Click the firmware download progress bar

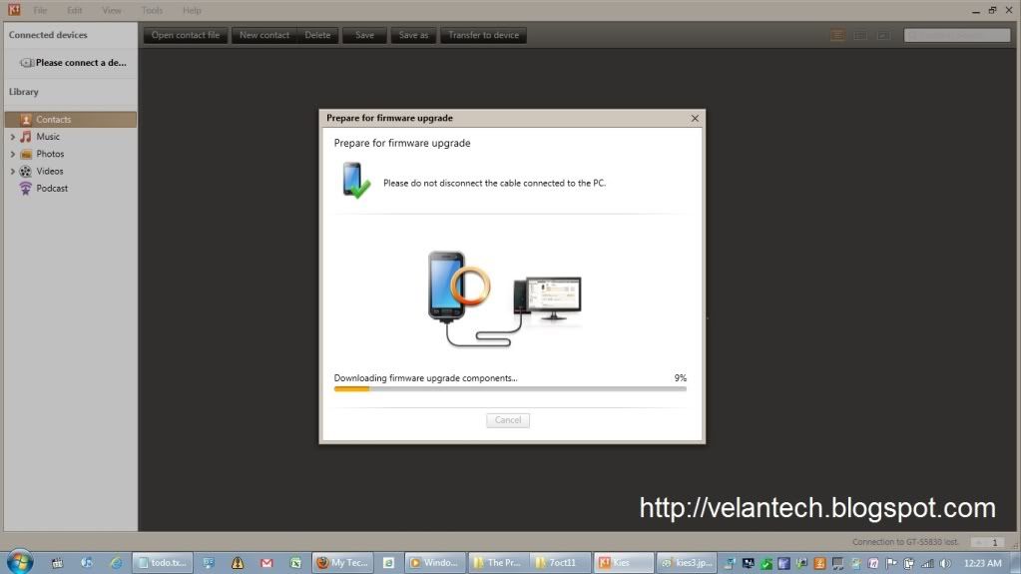pyautogui.click(x=510, y=389)
